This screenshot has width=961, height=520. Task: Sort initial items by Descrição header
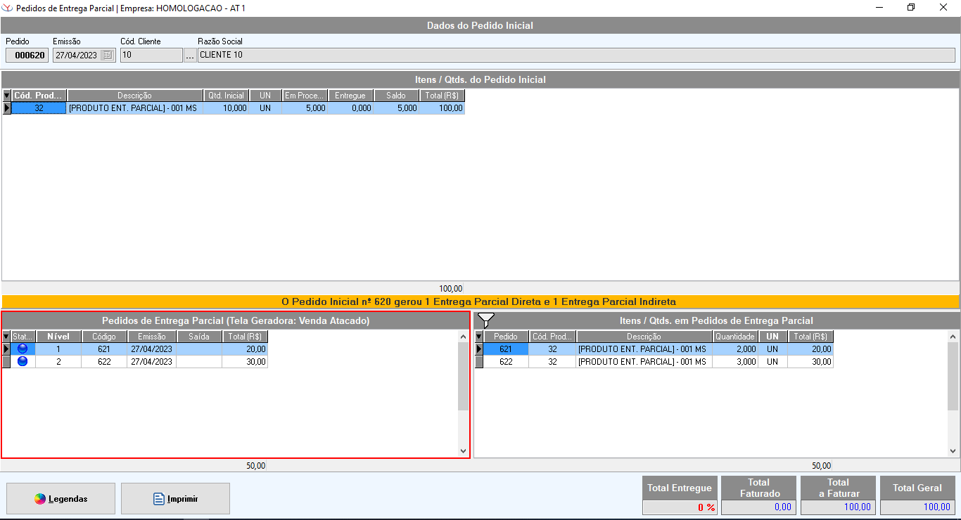coord(135,96)
